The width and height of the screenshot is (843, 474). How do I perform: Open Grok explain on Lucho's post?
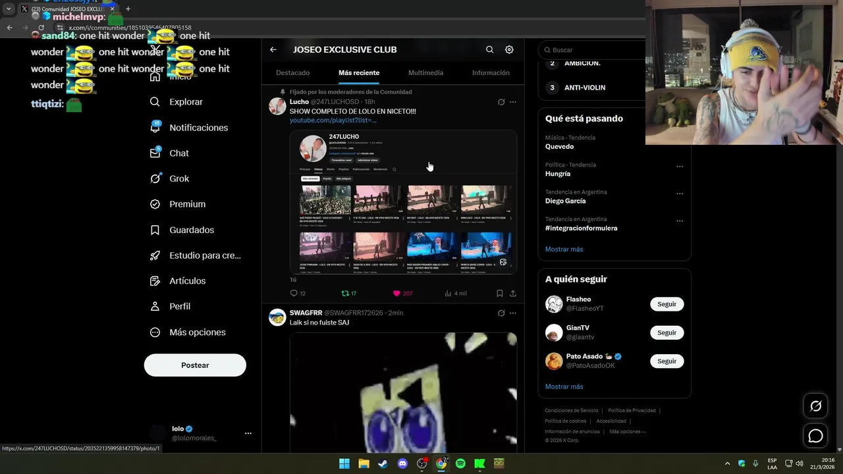[x=501, y=102]
